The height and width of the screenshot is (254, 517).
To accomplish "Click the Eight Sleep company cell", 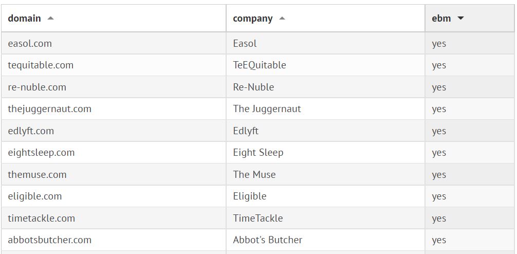I will tap(258, 153).
